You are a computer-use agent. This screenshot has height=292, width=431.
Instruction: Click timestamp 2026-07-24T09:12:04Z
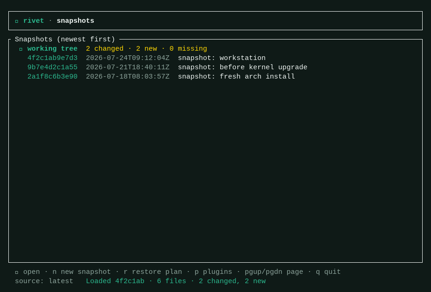point(128,58)
